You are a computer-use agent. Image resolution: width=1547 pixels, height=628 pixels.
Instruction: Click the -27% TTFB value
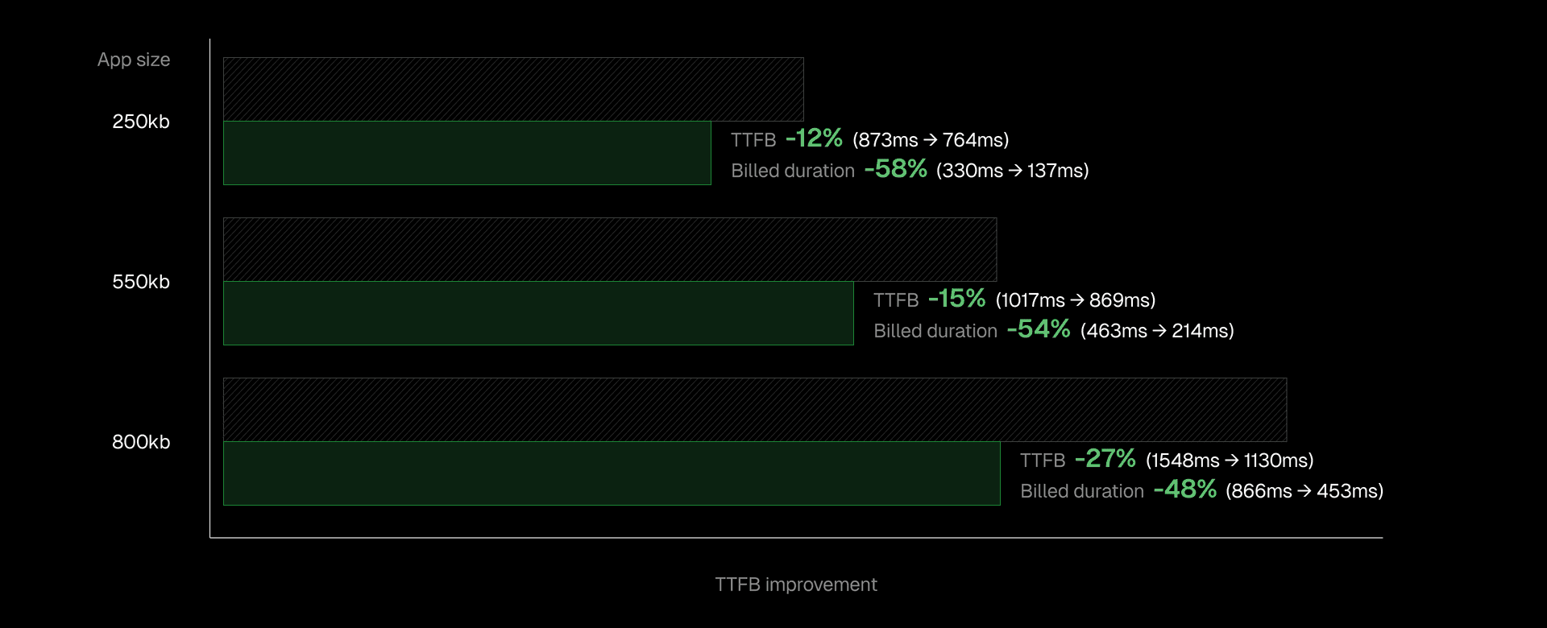tap(1105, 459)
